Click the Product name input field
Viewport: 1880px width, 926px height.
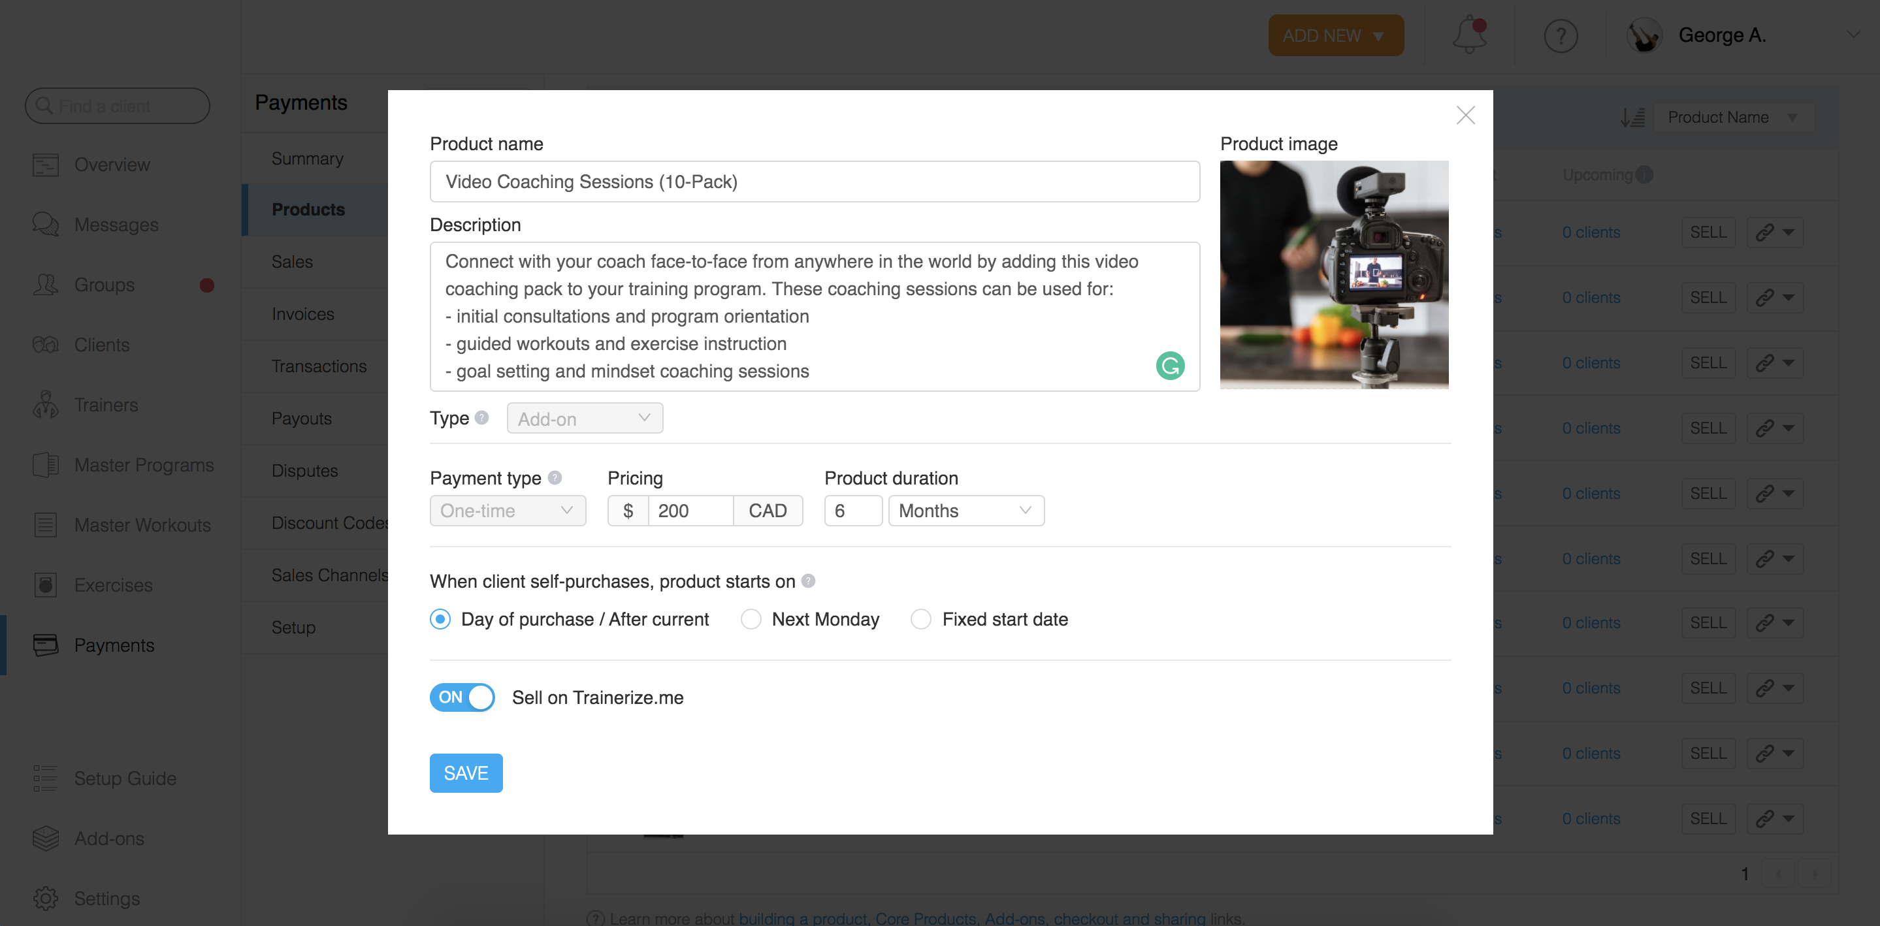(814, 182)
